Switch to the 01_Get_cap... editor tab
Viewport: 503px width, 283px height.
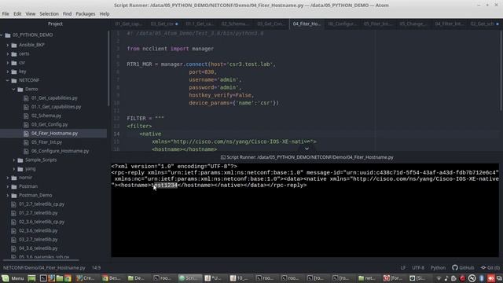coord(129,24)
